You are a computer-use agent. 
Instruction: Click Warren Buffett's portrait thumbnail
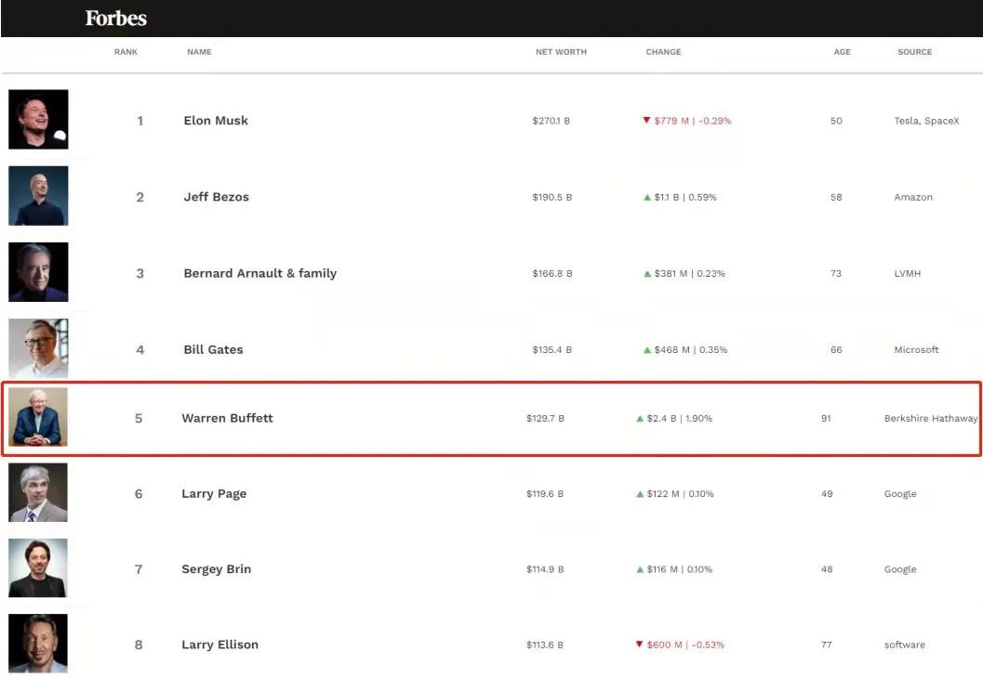point(38,417)
